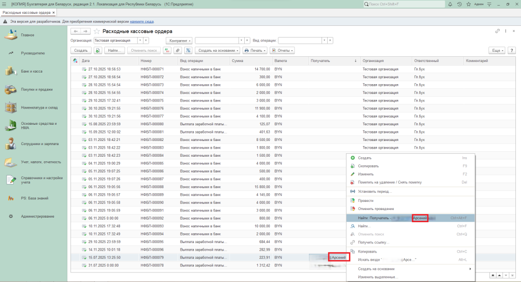The height and width of the screenshot is (282, 521).
Task: Open the Еще menu button
Action: tap(496, 50)
